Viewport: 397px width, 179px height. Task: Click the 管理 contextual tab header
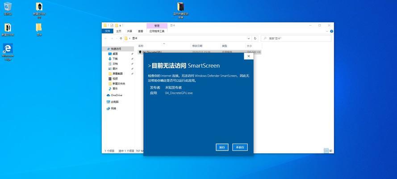(157, 26)
